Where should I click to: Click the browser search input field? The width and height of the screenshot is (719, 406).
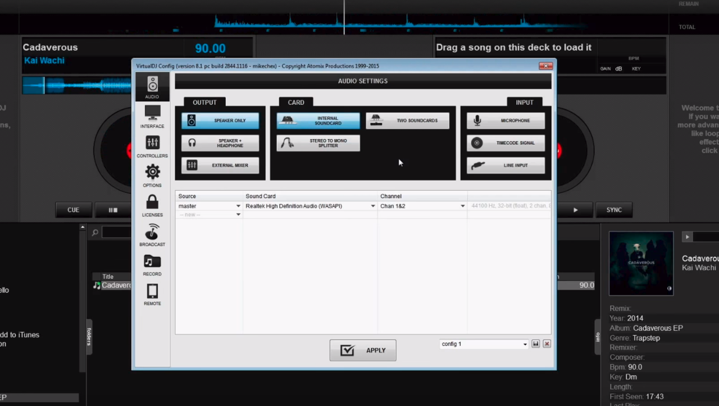117,233
